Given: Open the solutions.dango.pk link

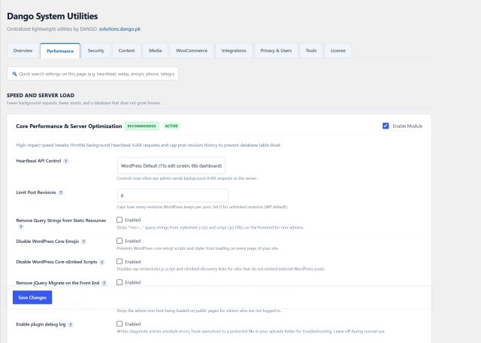Looking at the screenshot, I should coord(119,29).
